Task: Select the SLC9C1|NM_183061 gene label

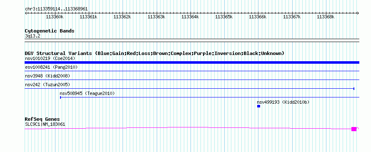Action: (45, 124)
